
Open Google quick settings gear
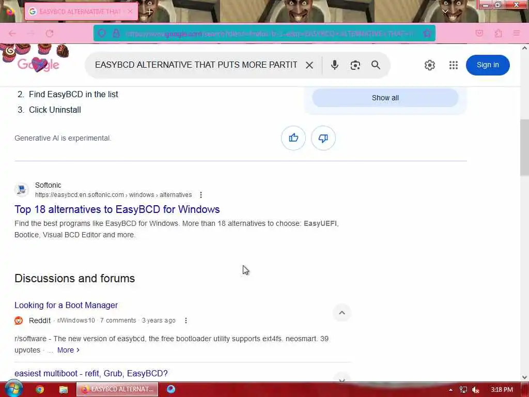coord(429,65)
